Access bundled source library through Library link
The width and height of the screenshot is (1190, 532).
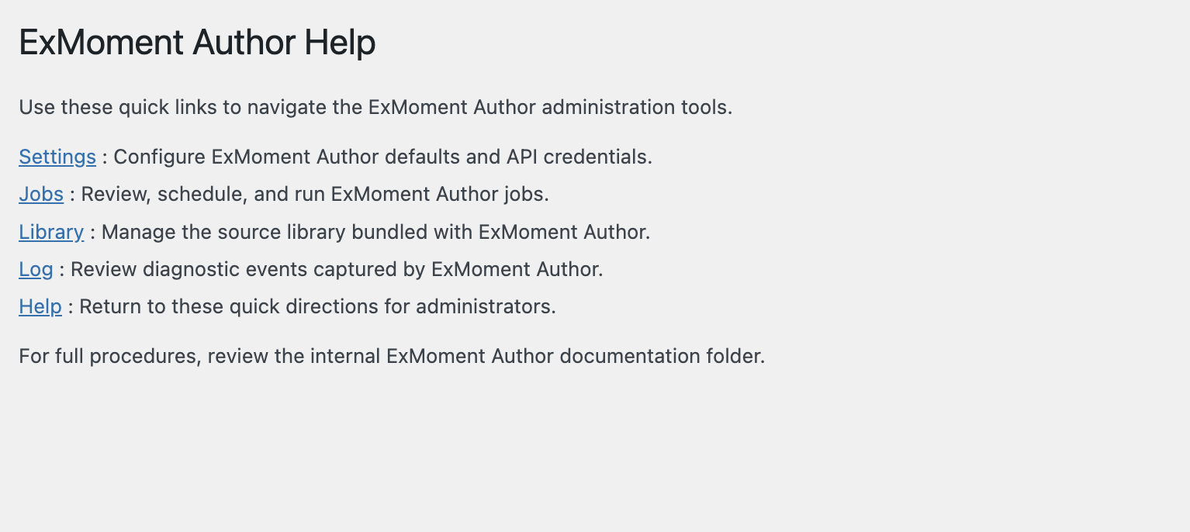(50, 232)
